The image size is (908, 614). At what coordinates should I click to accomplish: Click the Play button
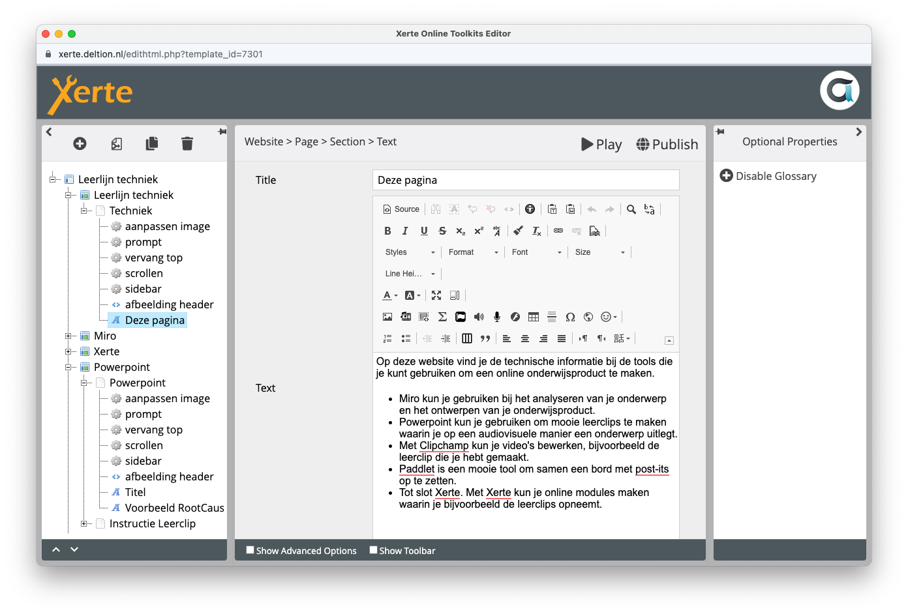click(601, 144)
